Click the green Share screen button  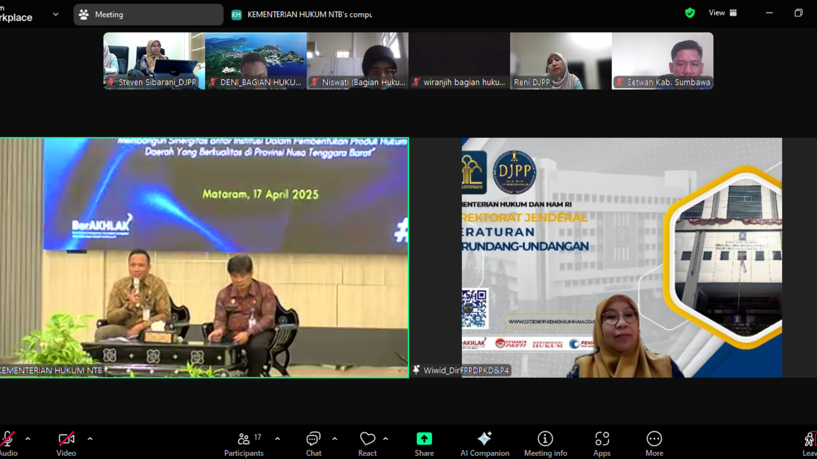pyautogui.click(x=424, y=439)
